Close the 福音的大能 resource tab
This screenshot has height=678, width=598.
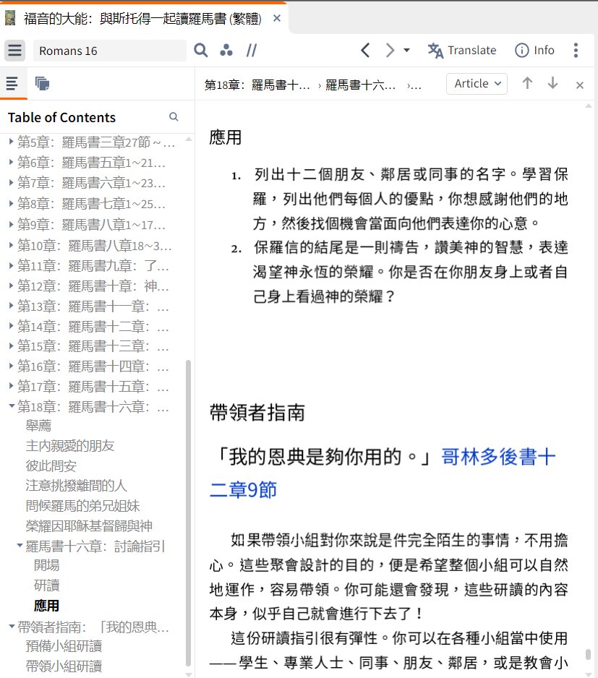tap(277, 18)
